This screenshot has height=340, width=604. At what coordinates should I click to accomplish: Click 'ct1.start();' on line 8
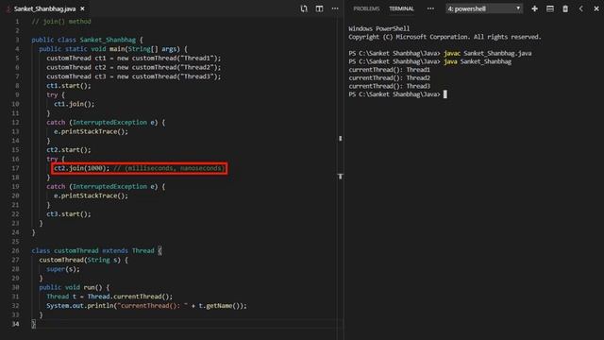(69, 86)
